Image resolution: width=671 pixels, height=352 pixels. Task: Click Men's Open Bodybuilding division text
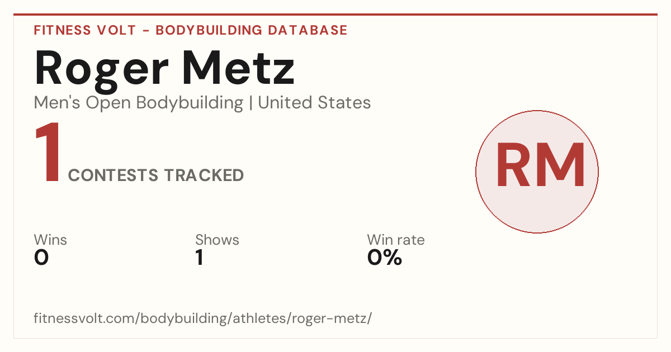[x=139, y=103]
